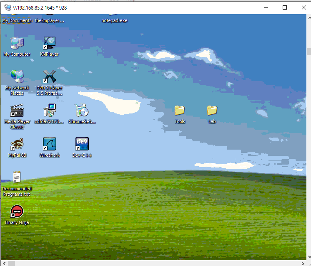
Task: Open the Wireshark shortcut
Action: point(49,144)
